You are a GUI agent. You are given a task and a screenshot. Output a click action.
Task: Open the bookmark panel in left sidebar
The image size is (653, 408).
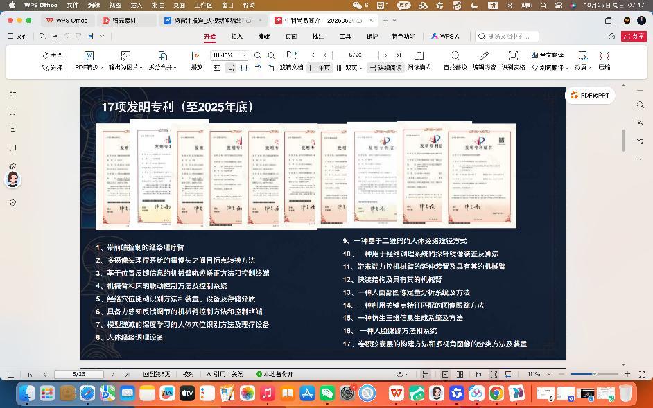click(13, 112)
